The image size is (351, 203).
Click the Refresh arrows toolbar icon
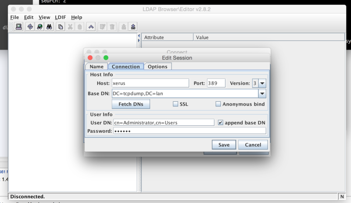click(30, 27)
